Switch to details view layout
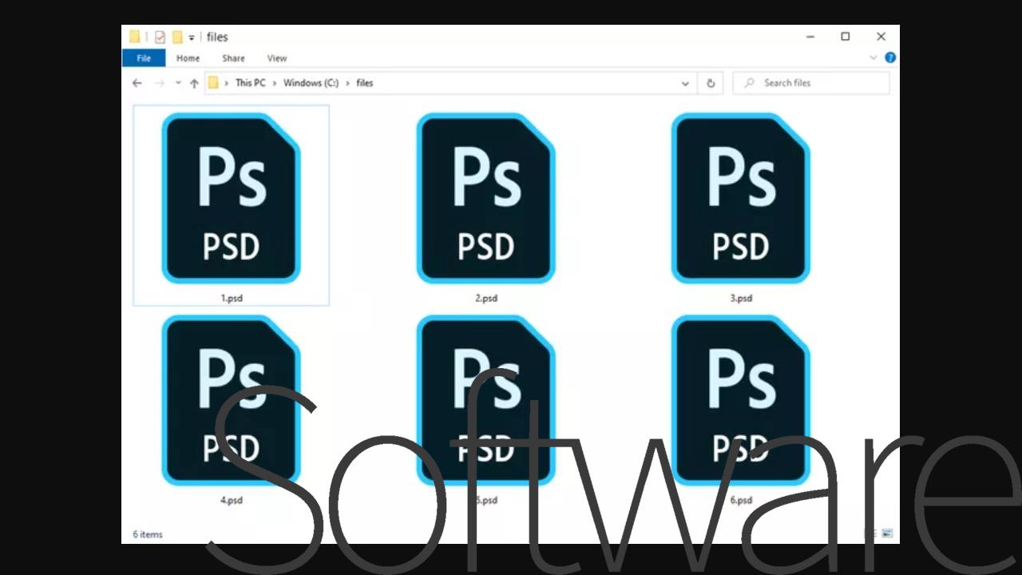 [871, 533]
